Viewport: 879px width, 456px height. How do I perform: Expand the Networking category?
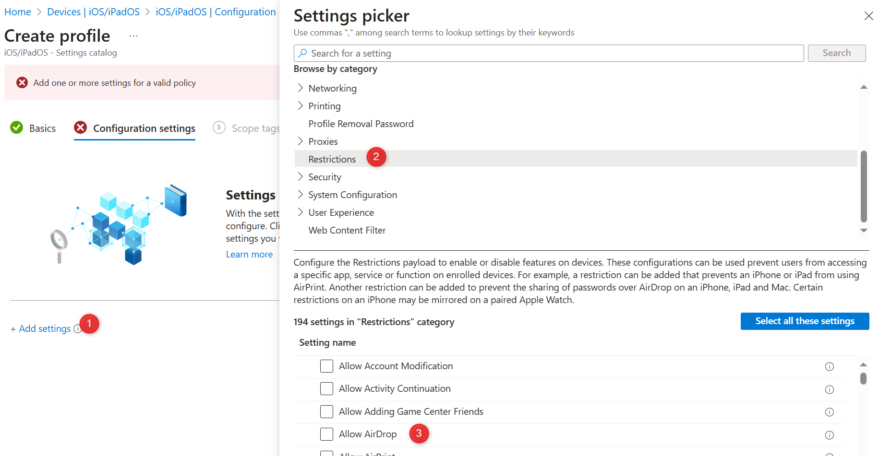pos(300,88)
